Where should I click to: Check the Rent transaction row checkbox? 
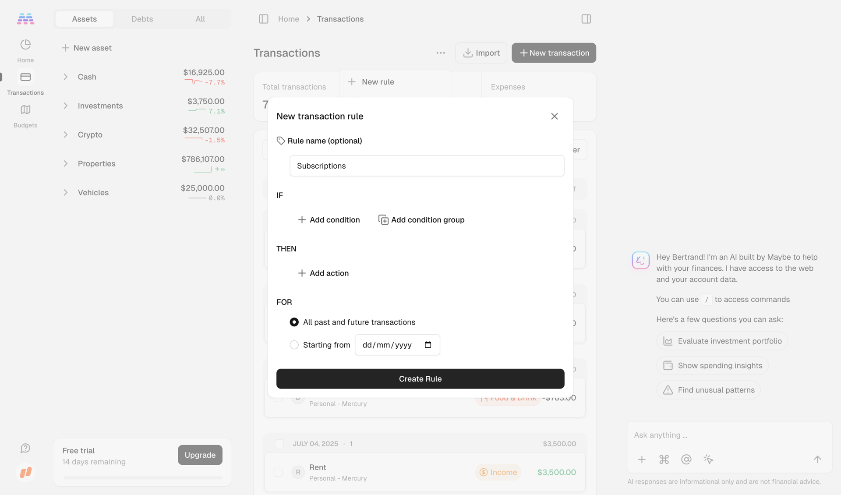279,472
